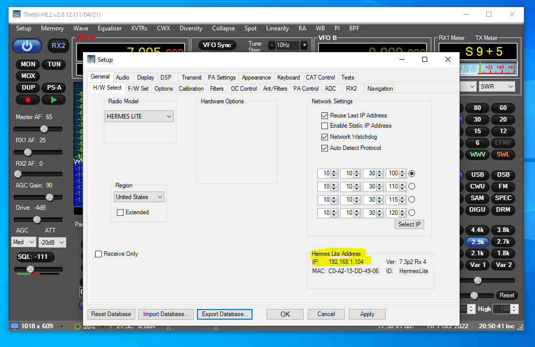Click the Reset Database button
Screen dimensions: 535x347
point(111,314)
